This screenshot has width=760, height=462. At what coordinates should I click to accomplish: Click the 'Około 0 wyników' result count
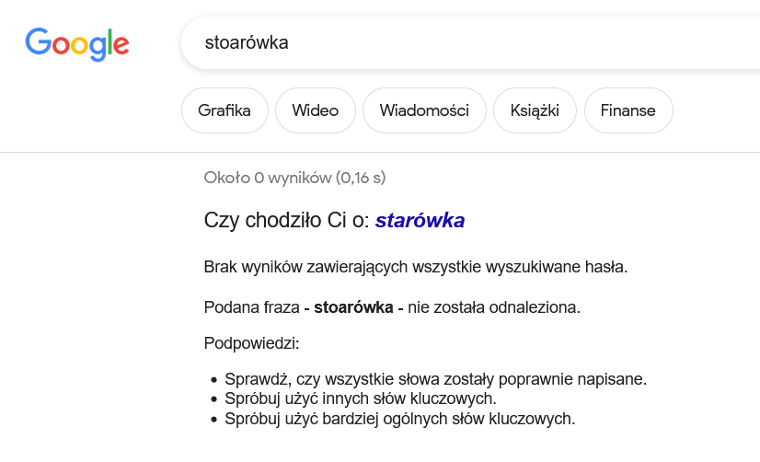tap(267, 178)
